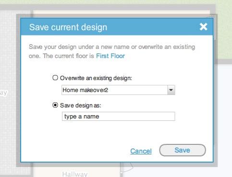The image size is (232, 177).
Task: Click the green garden area of the plan
Action: tap(224, 32)
